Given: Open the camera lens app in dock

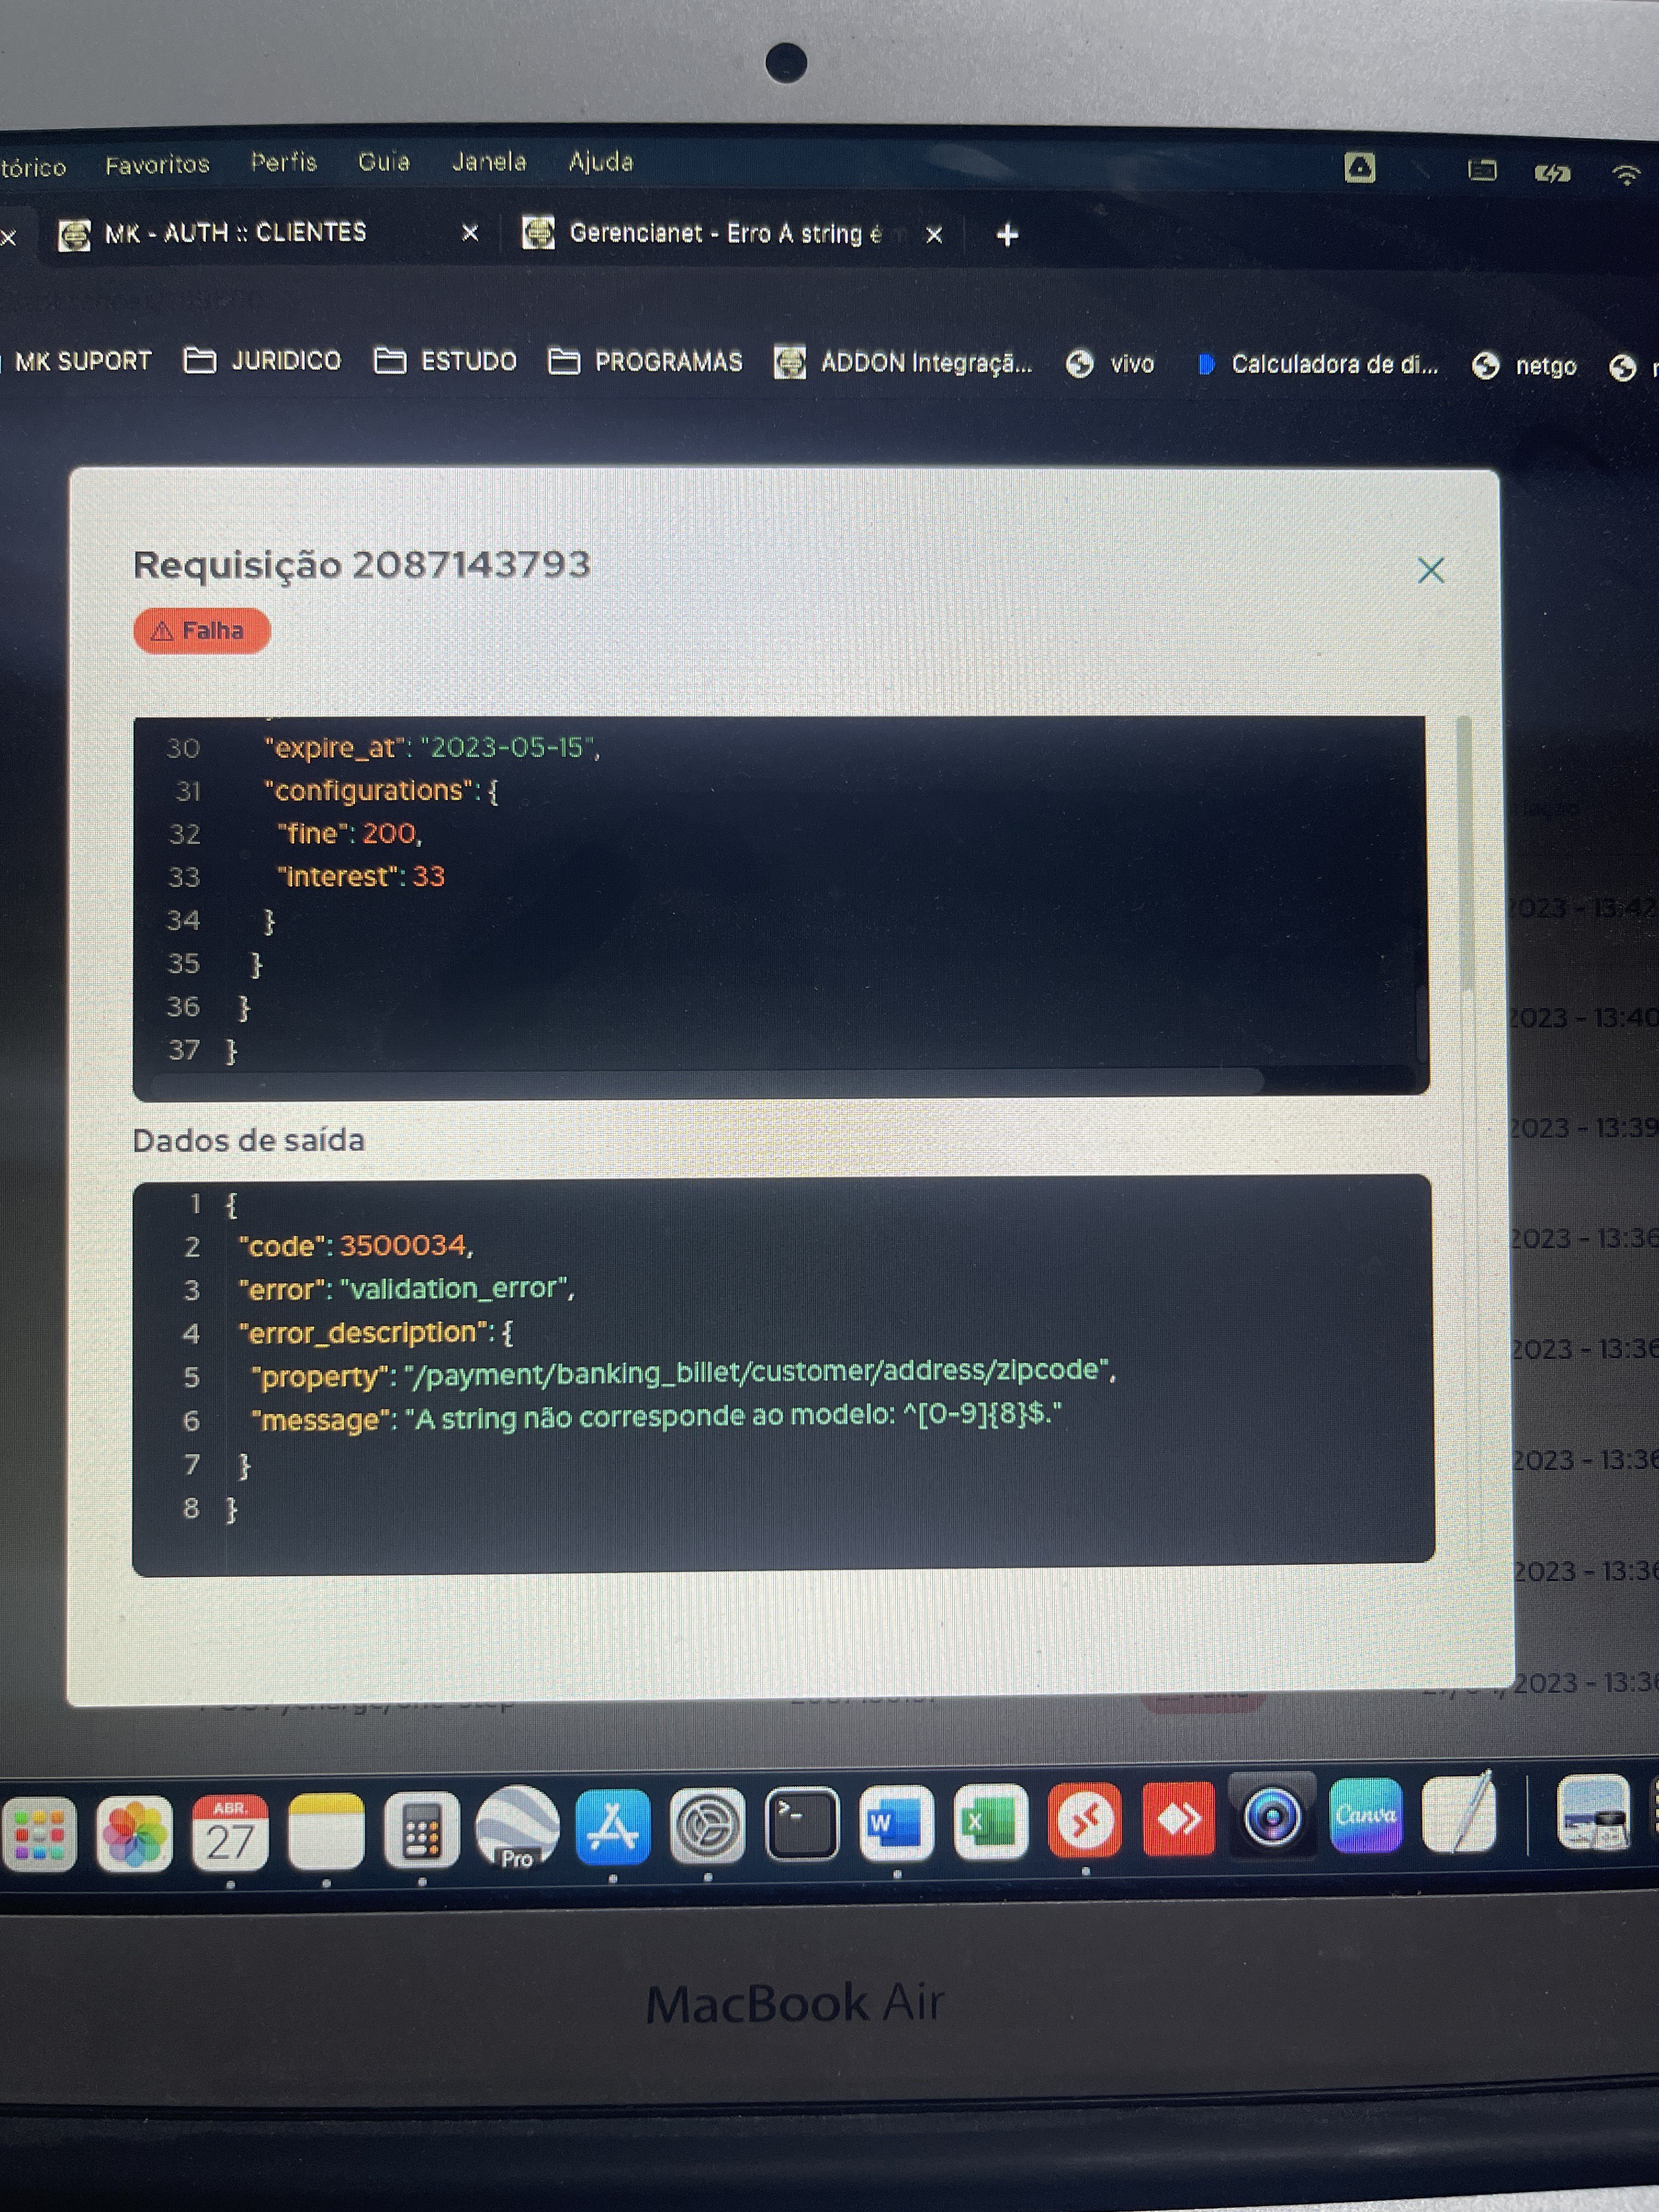Looking at the screenshot, I should click(1272, 1816).
